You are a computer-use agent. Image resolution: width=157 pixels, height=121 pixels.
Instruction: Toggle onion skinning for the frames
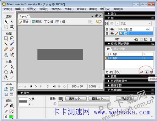107,72
